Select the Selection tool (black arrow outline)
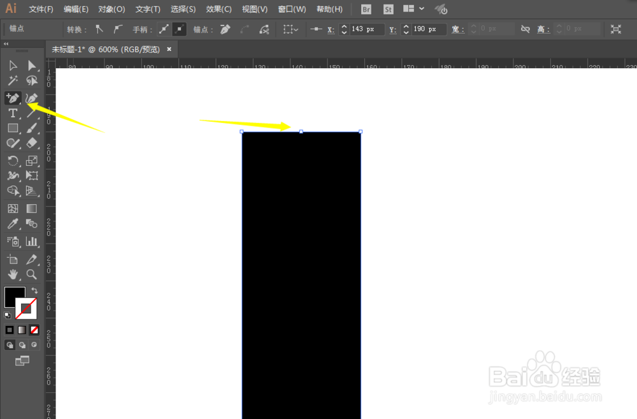The image size is (637, 419). (x=13, y=66)
